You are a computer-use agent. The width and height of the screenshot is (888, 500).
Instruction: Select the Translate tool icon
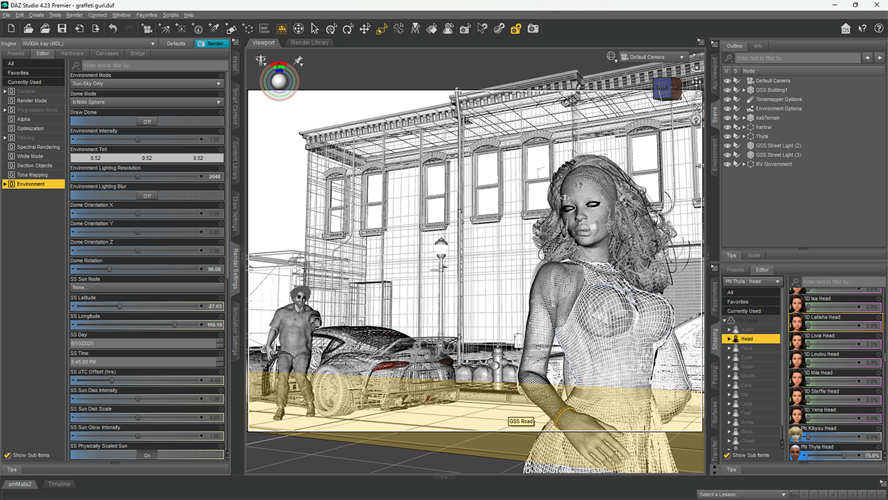pos(365,28)
